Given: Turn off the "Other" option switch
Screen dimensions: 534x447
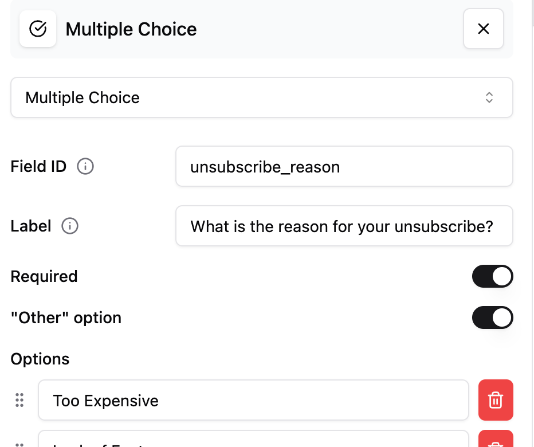Looking at the screenshot, I should click(492, 317).
